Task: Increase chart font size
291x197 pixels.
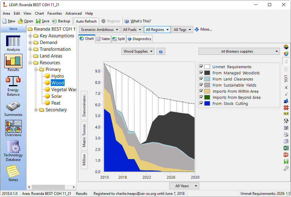Action: tap(286, 87)
